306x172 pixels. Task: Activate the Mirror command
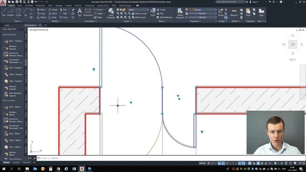[53, 13]
